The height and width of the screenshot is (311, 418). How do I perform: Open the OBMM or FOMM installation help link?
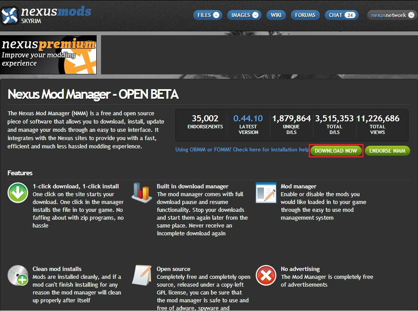point(242,150)
